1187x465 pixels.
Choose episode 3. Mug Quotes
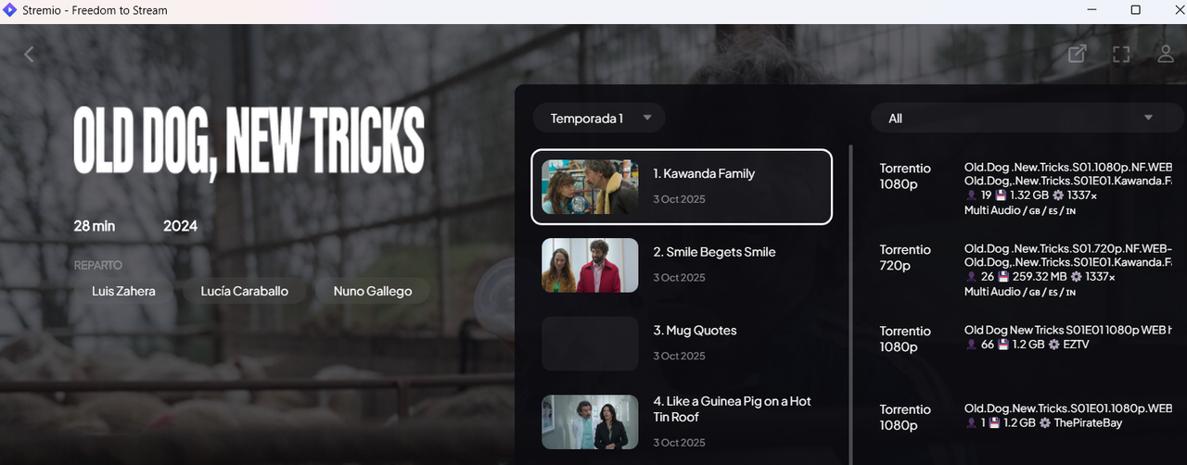click(x=682, y=344)
